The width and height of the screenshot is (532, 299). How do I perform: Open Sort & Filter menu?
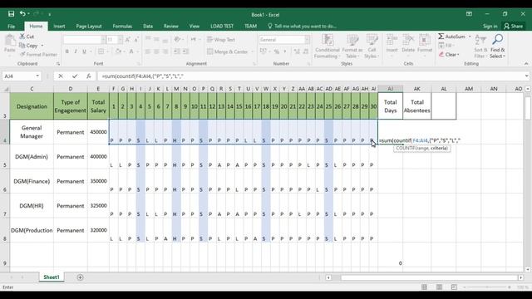tap(480, 47)
